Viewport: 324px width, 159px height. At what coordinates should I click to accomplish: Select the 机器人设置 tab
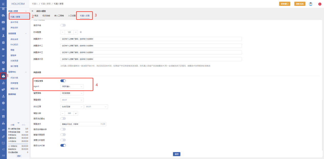coord(85,16)
